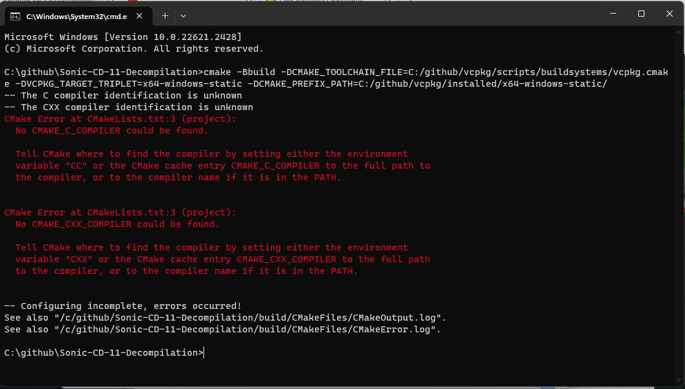Viewport: 685px width, 389px height.
Task: Click the first CMake Error at CMakeLists.txt:3 line
Action: pos(120,119)
